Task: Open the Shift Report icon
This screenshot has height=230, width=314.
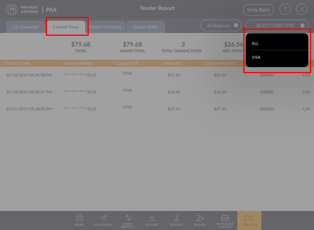Action: [128, 218]
